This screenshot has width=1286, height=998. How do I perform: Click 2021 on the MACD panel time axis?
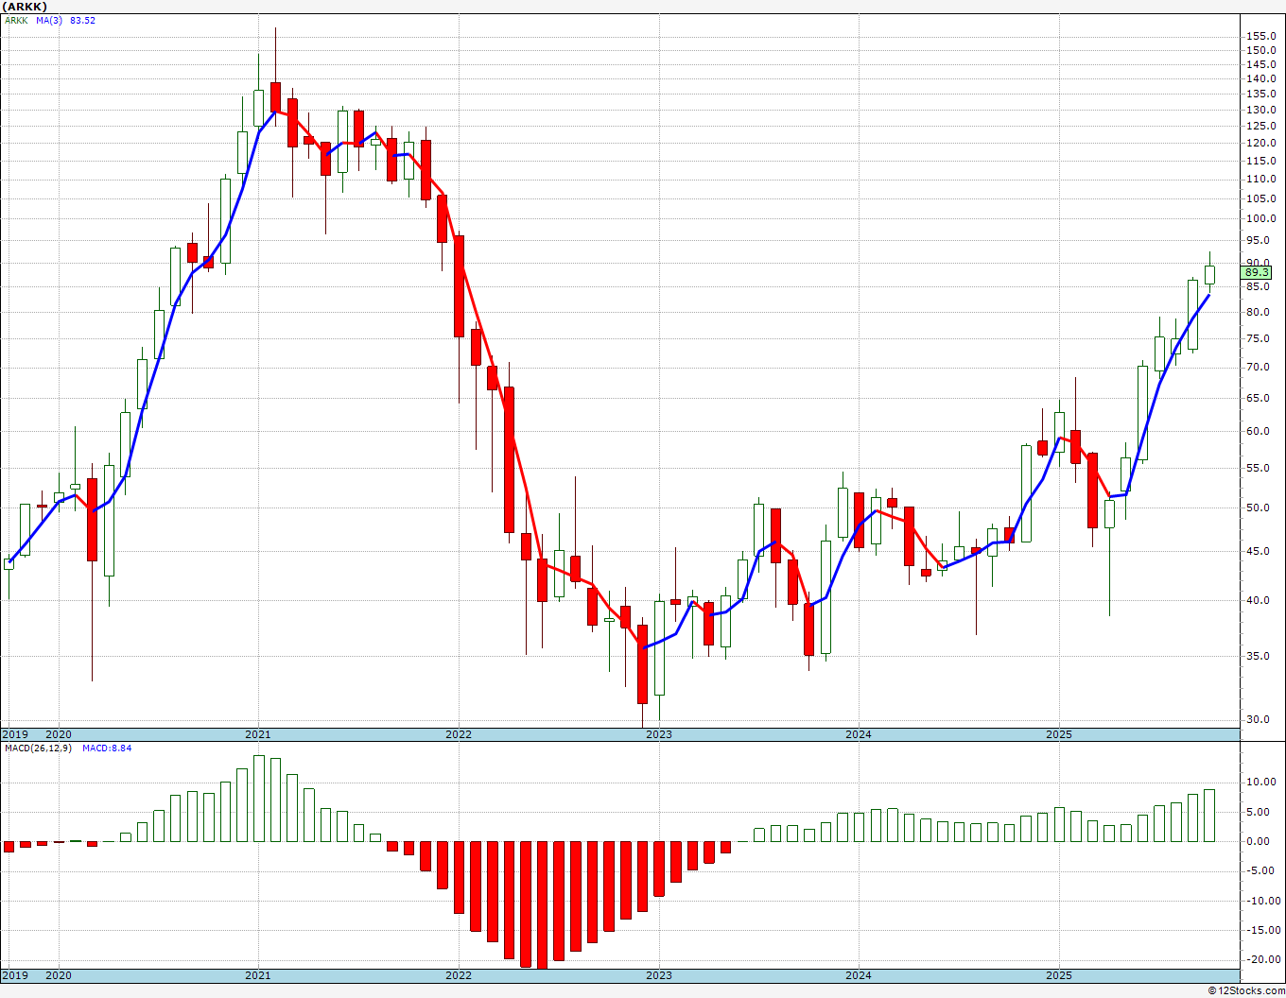tap(258, 975)
